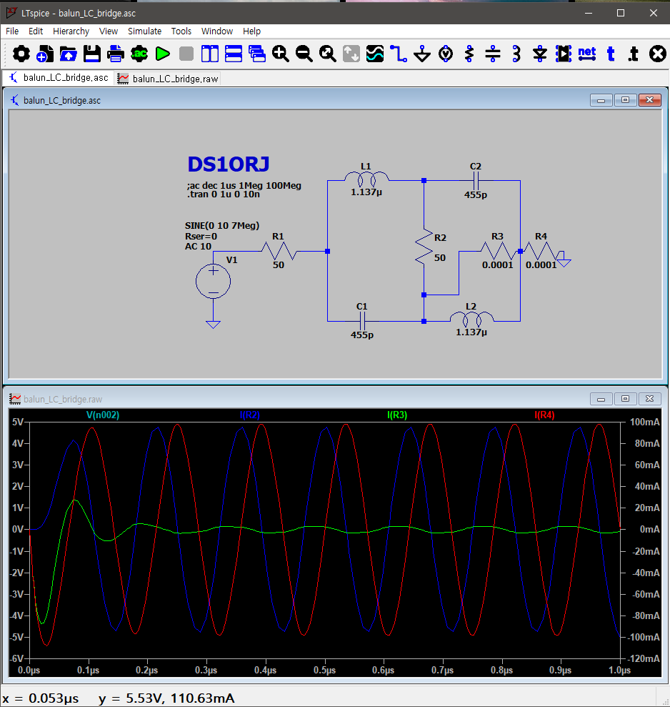670x707 pixels.
Task: Tile windows vertically icon
Action: (x=210, y=54)
